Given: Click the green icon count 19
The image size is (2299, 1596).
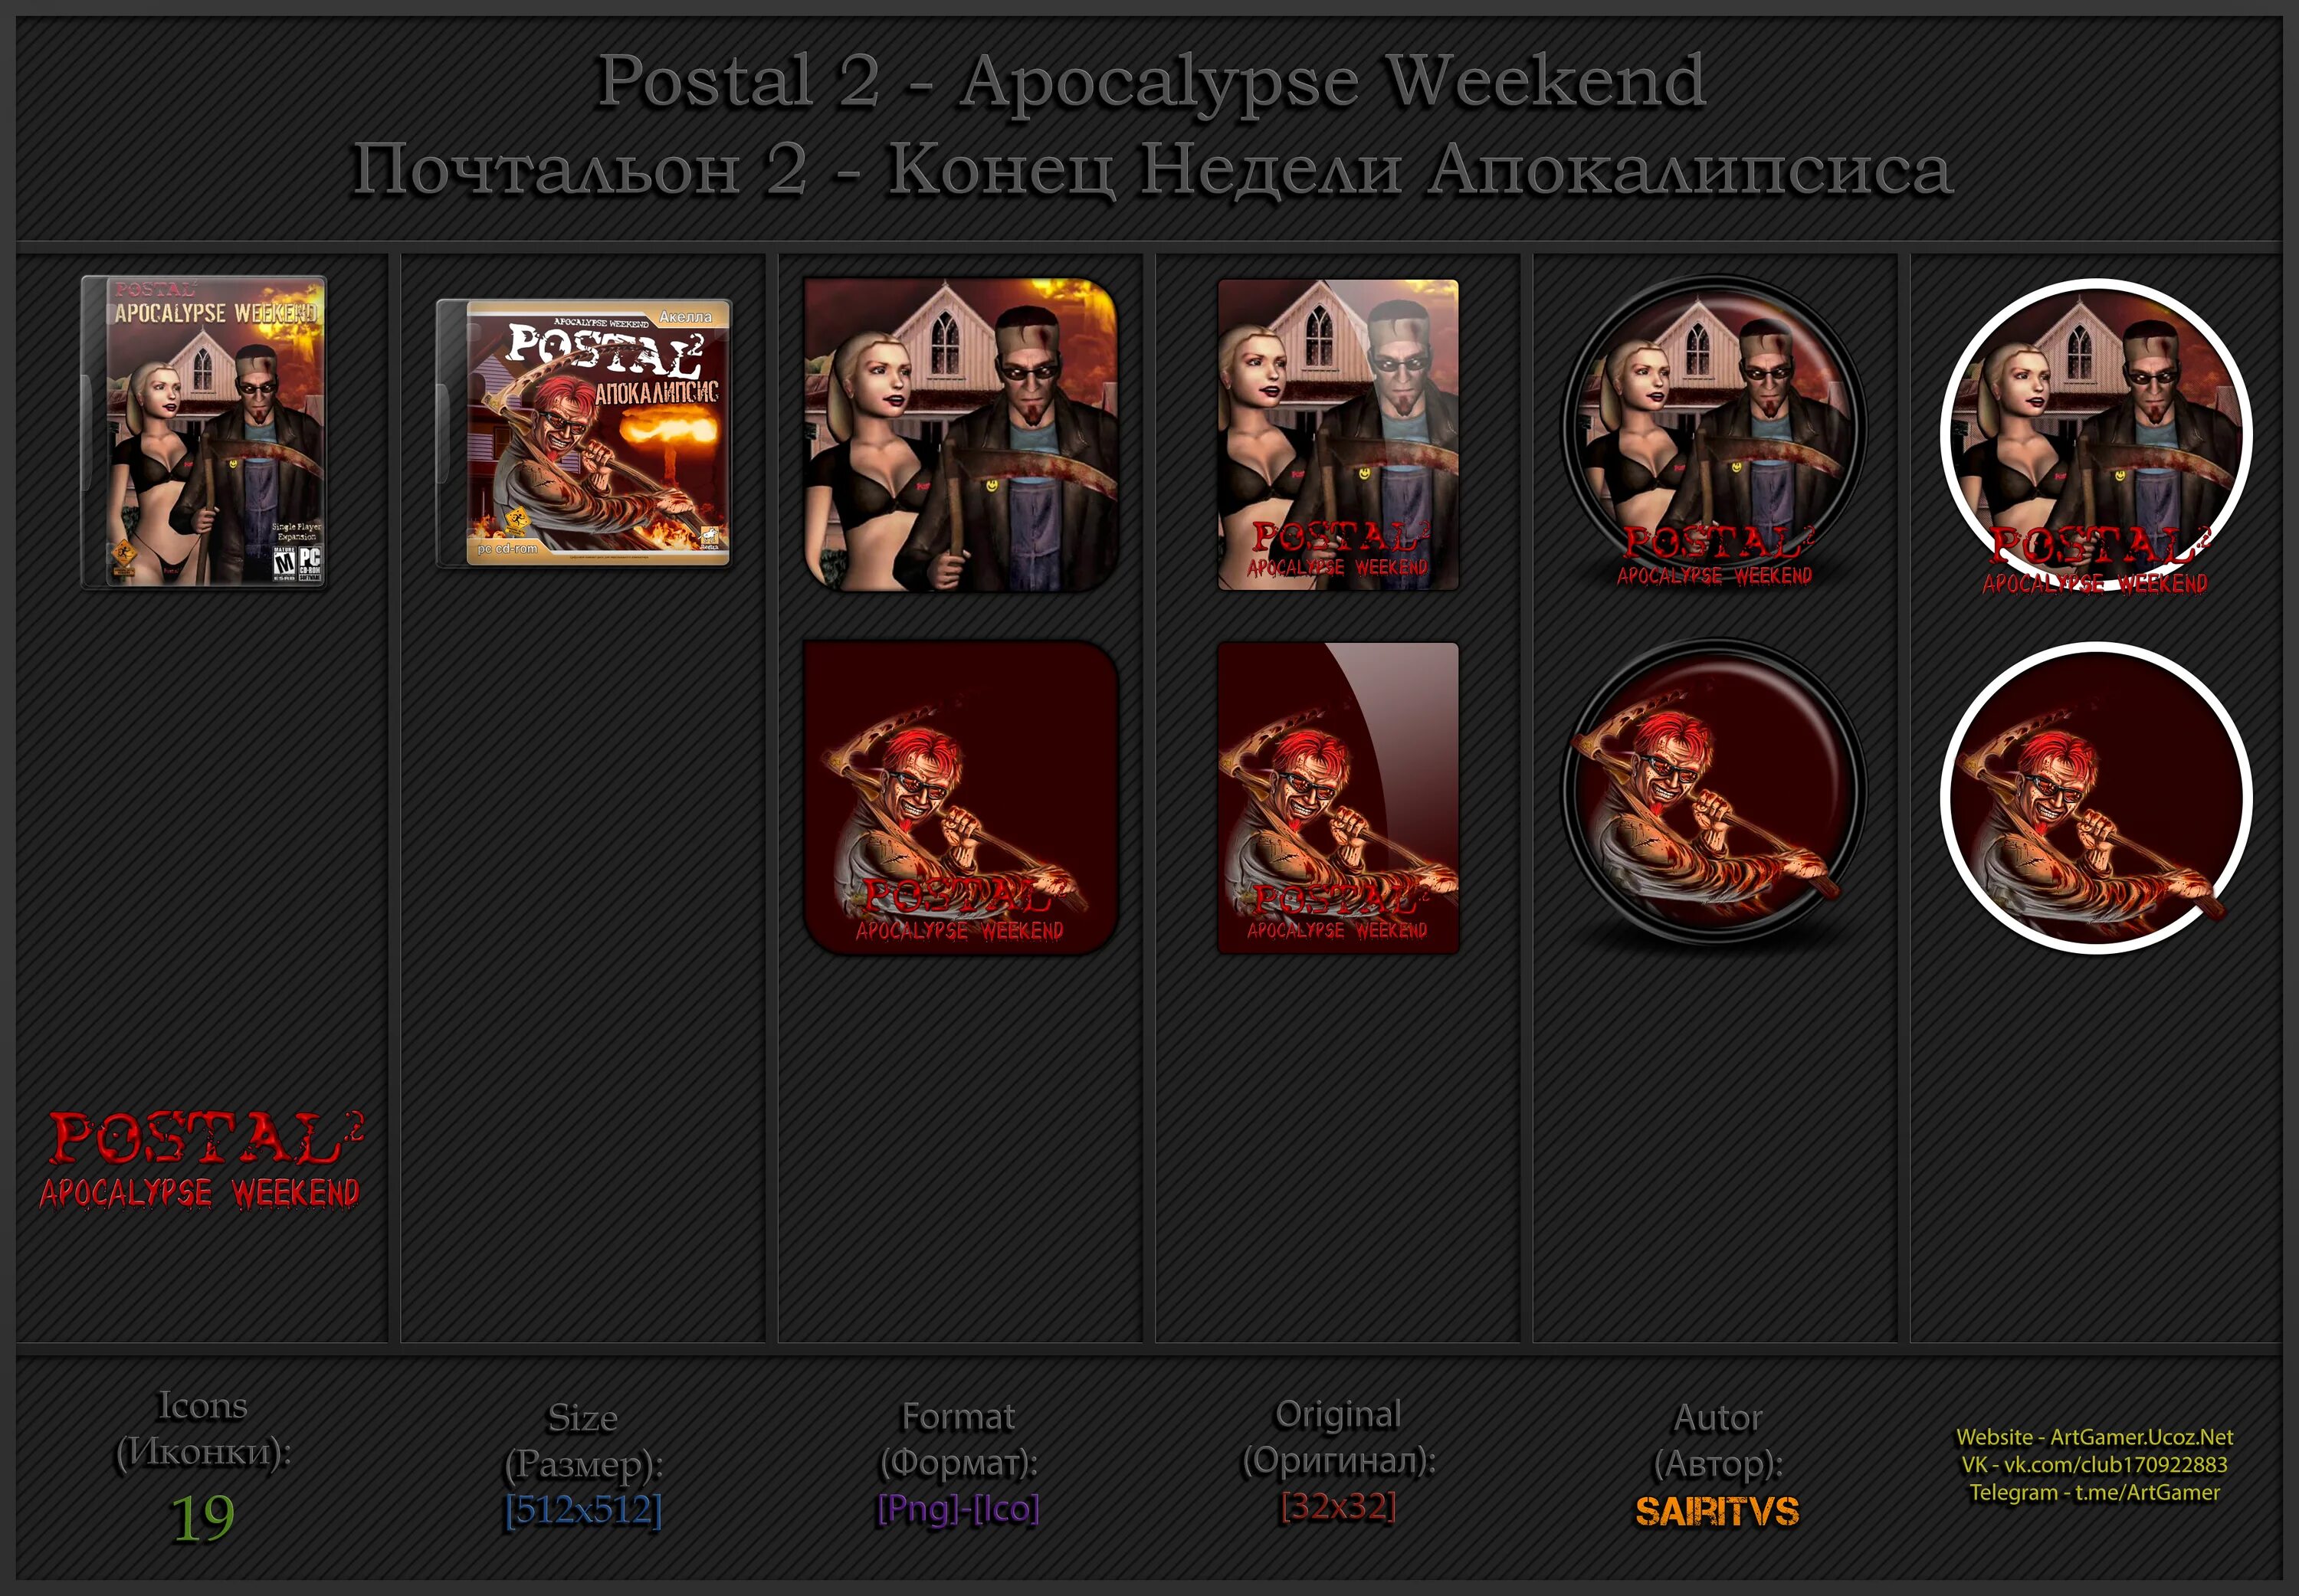Looking at the screenshot, I should 202,1518.
